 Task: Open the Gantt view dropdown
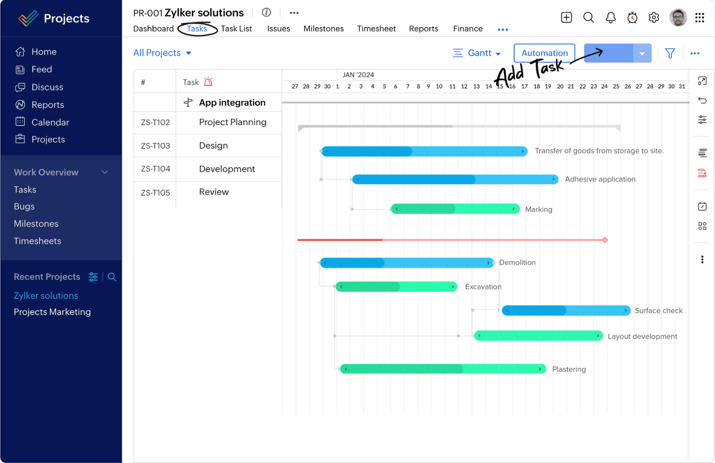pos(477,53)
